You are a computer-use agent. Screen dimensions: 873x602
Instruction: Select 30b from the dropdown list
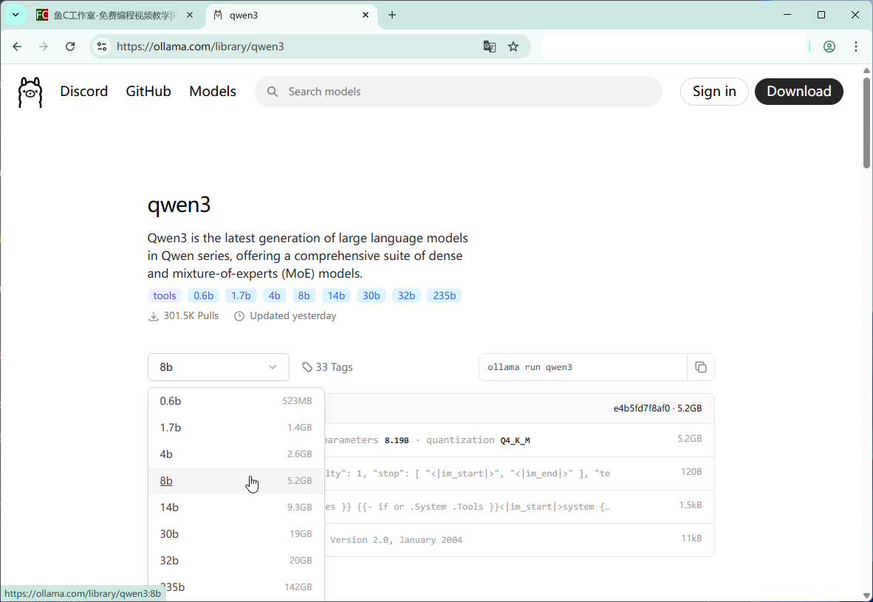236,534
